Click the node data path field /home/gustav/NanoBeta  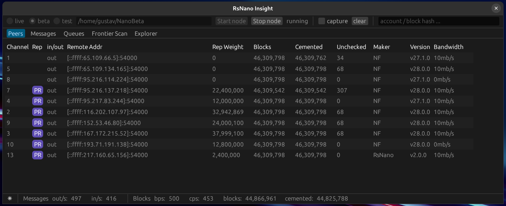pos(144,21)
